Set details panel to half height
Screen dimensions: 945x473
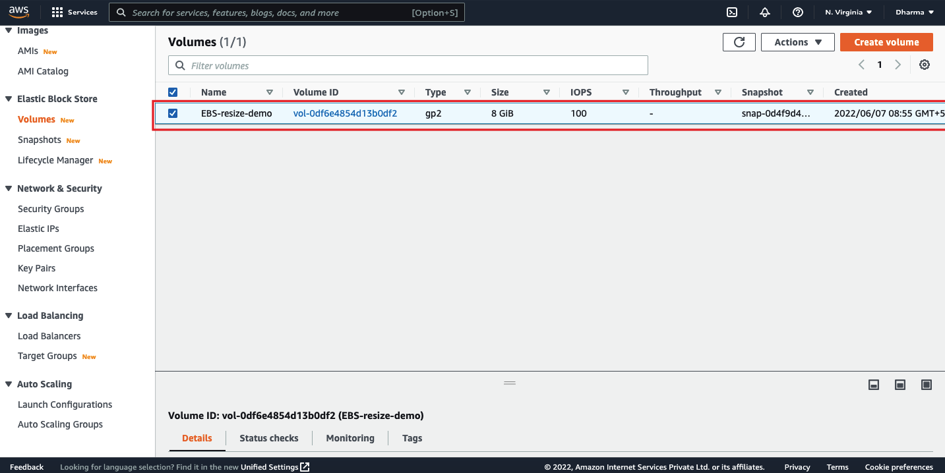(900, 385)
